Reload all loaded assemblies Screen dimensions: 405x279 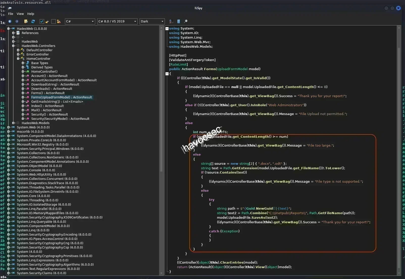click(x=33, y=21)
